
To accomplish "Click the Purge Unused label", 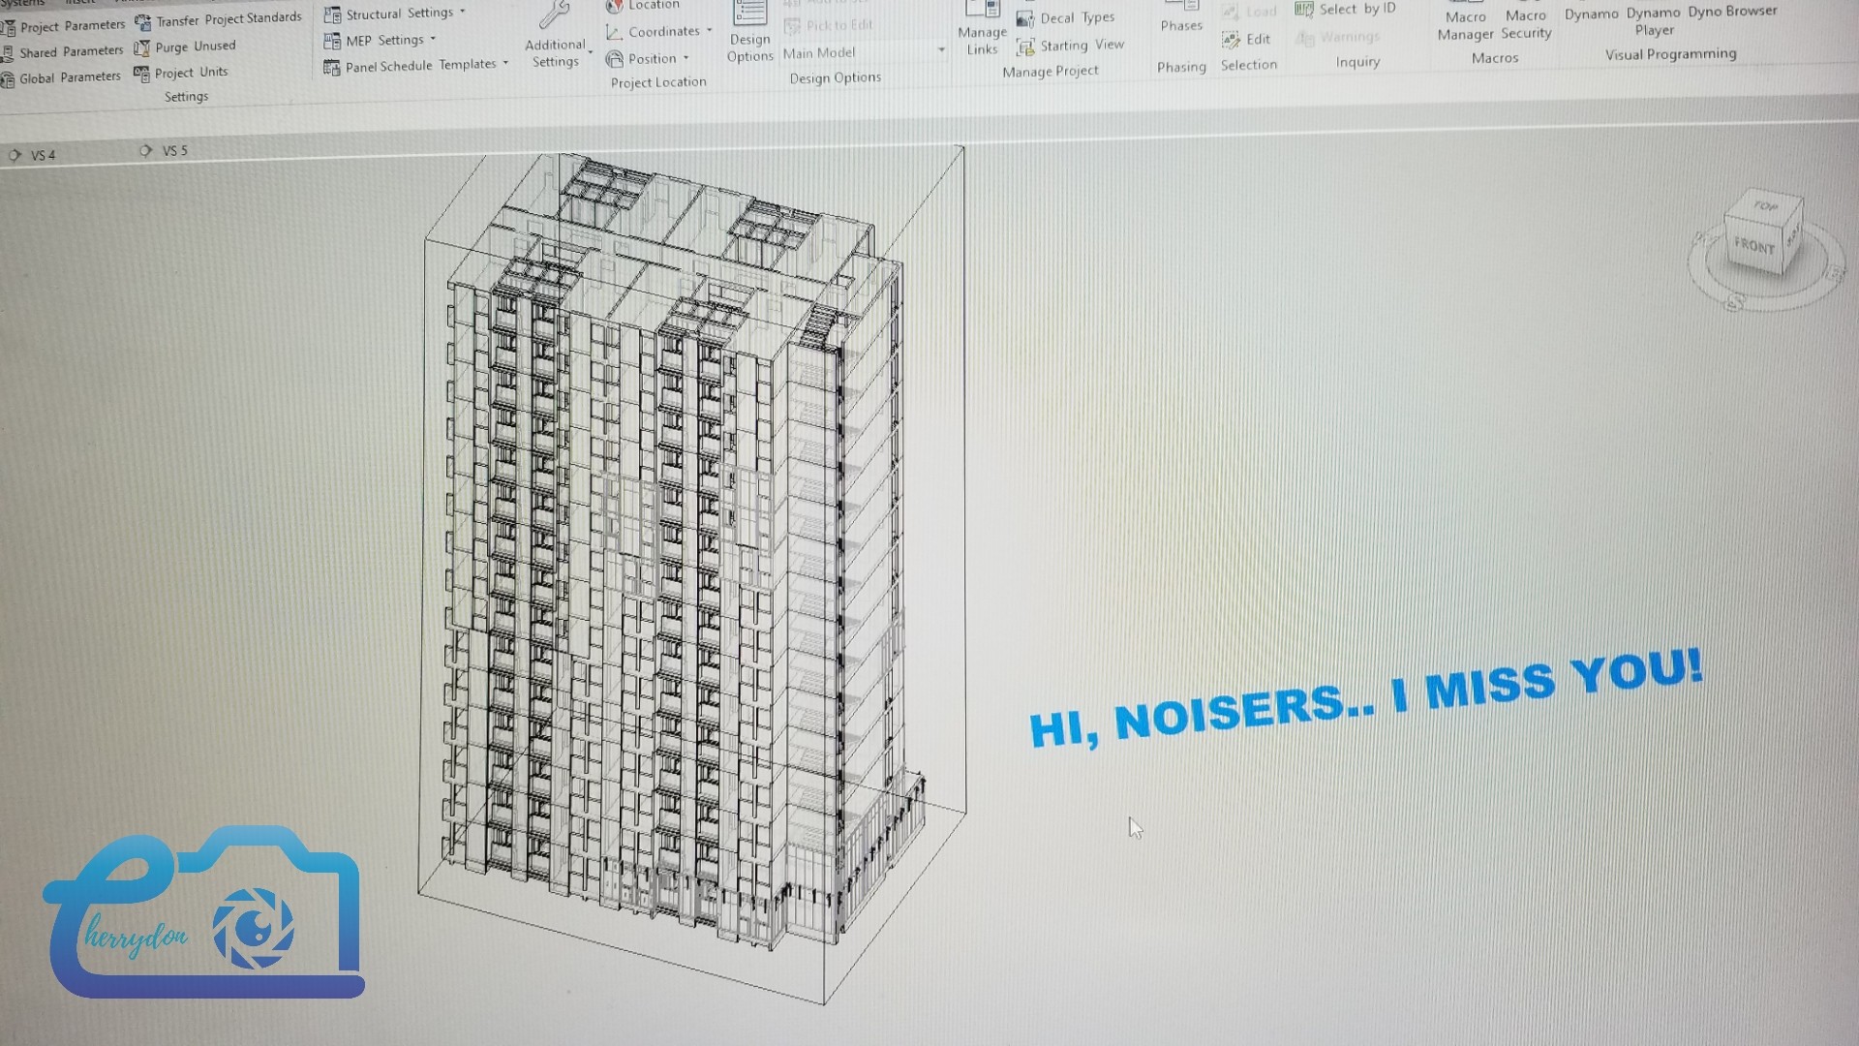I will [x=195, y=46].
